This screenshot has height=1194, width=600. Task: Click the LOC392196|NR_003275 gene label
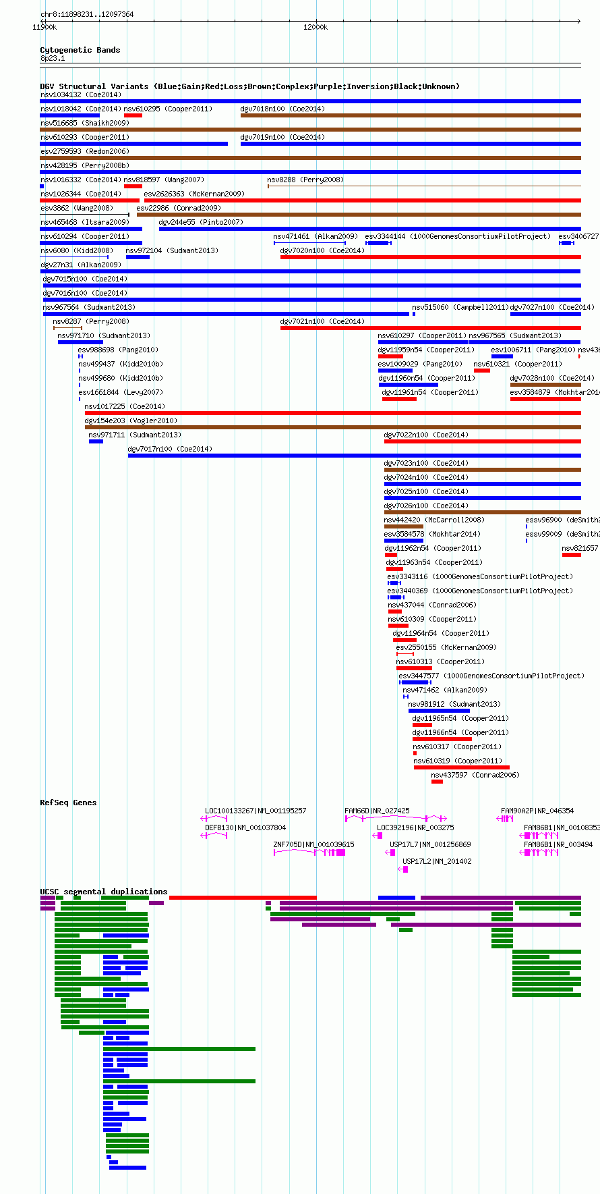click(x=415, y=827)
